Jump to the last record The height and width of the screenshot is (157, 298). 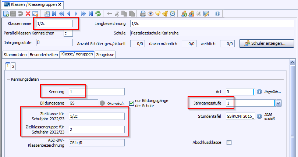tap(91, 14)
